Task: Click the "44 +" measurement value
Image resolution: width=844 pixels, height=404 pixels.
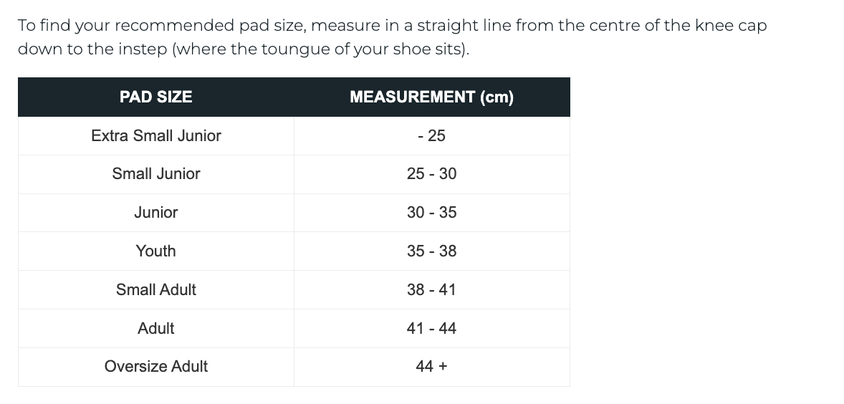Action: (x=431, y=367)
